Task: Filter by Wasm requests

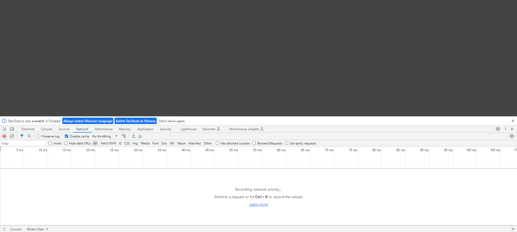Action: point(182,143)
